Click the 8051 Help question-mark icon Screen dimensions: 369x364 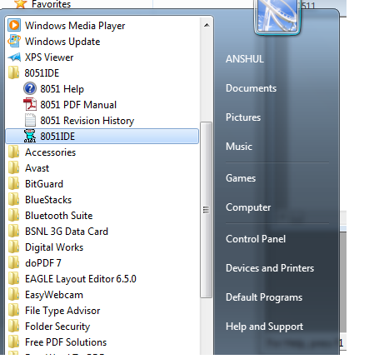(x=30, y=88)
